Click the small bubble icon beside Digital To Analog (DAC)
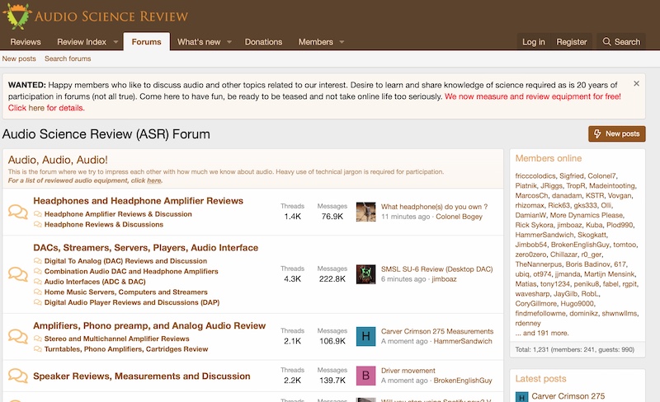Image resolution: width=660 pixels, height=402 pixels. (x=37, y=261)
